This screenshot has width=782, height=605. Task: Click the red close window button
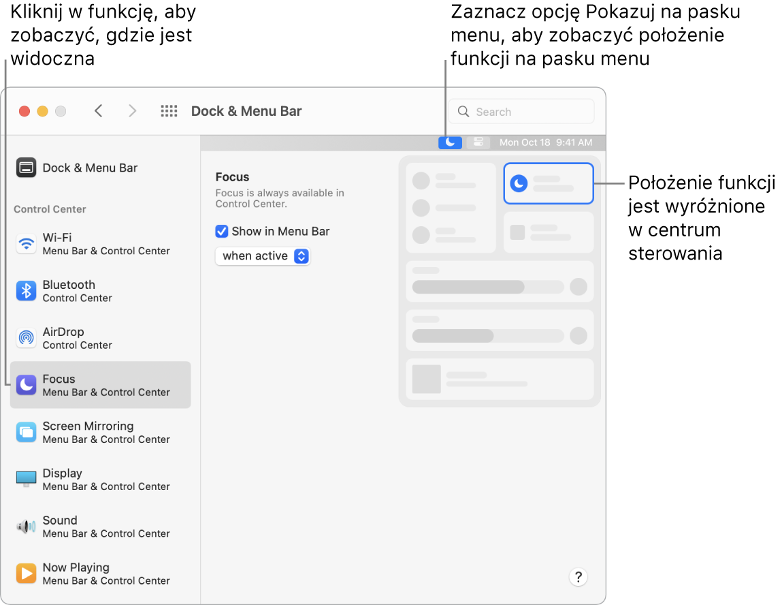[25, 111]
